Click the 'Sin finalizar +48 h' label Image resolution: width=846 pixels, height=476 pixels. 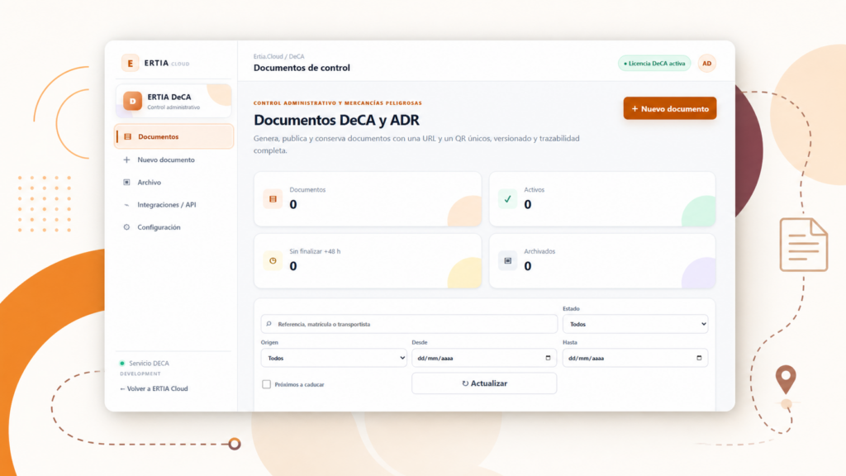(x=315, y=251)
